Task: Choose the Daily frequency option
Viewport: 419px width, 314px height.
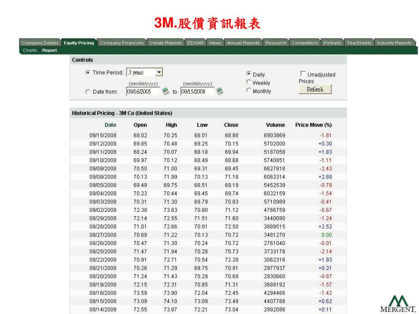Action: point(248,74)
